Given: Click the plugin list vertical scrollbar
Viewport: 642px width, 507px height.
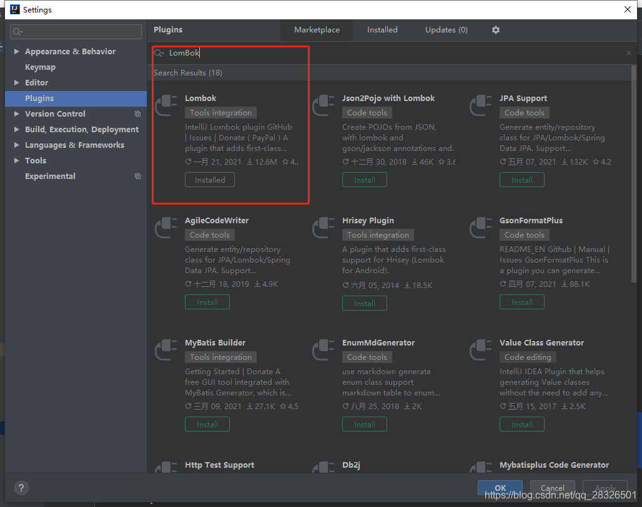Looking at the screenshot, I should [x=633, y=174].
